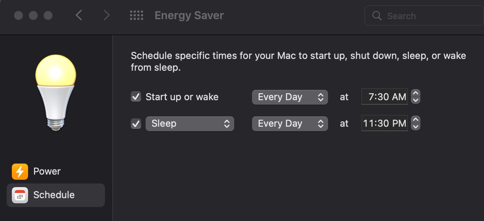This screenshot has height=221, width=484.
Task: Decrease wake time with stepper down arrow
Action: [416, 100]
